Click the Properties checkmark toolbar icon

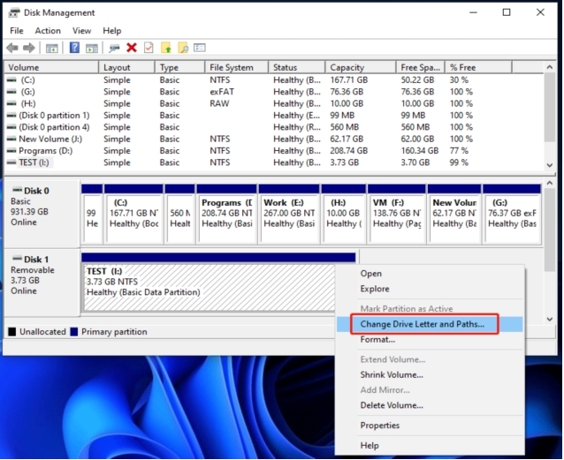(x=149, y=48)
